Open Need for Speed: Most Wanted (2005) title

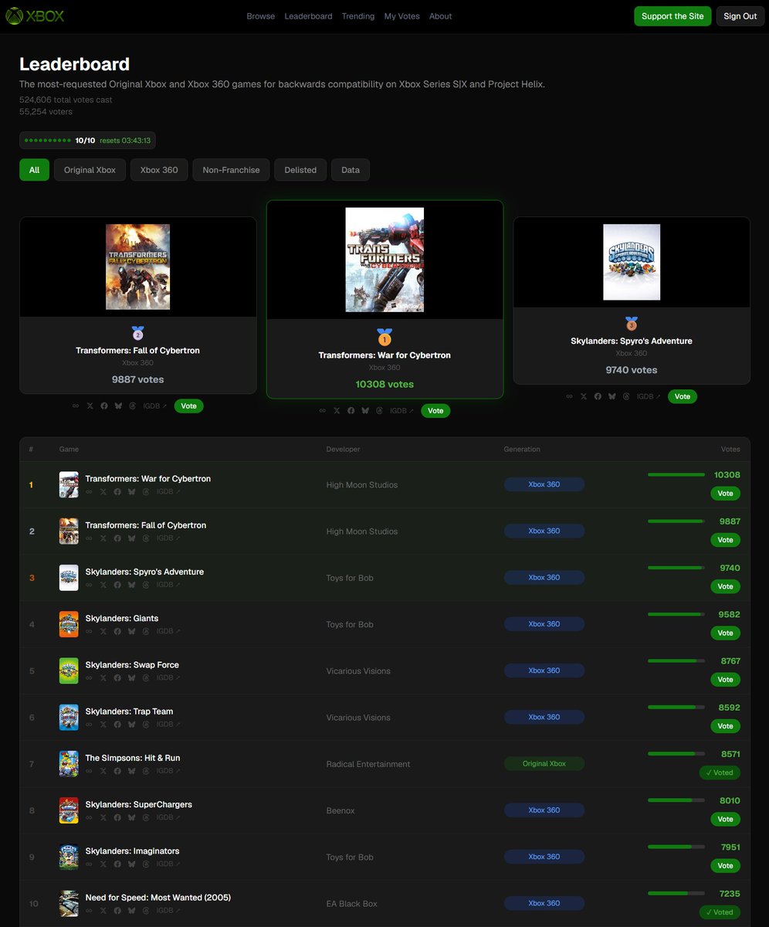(158, 898)
